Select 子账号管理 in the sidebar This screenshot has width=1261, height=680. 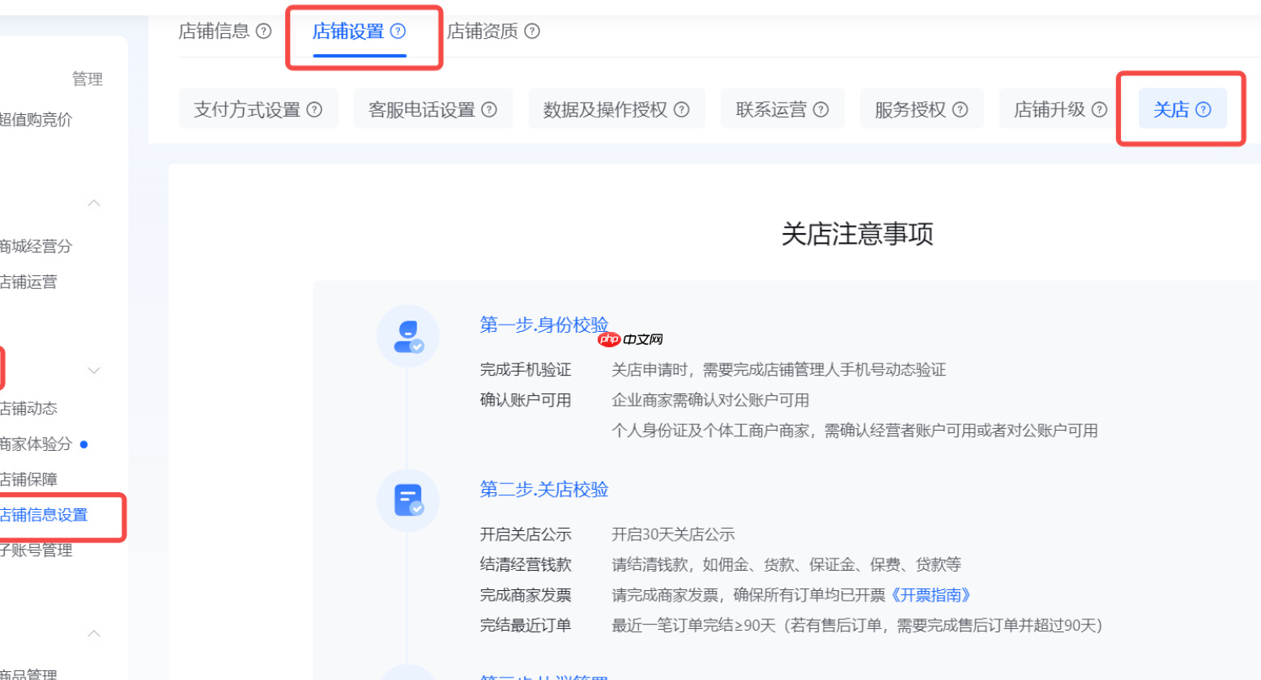tap(36, 551)
